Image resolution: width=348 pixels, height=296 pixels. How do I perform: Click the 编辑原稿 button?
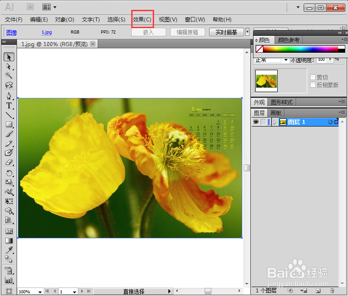point(187,32)
